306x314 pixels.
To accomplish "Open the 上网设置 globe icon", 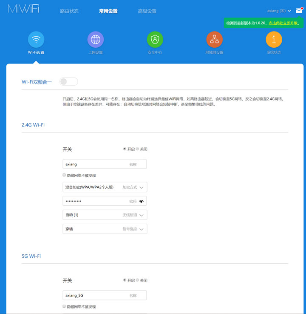I will point(96,40).
